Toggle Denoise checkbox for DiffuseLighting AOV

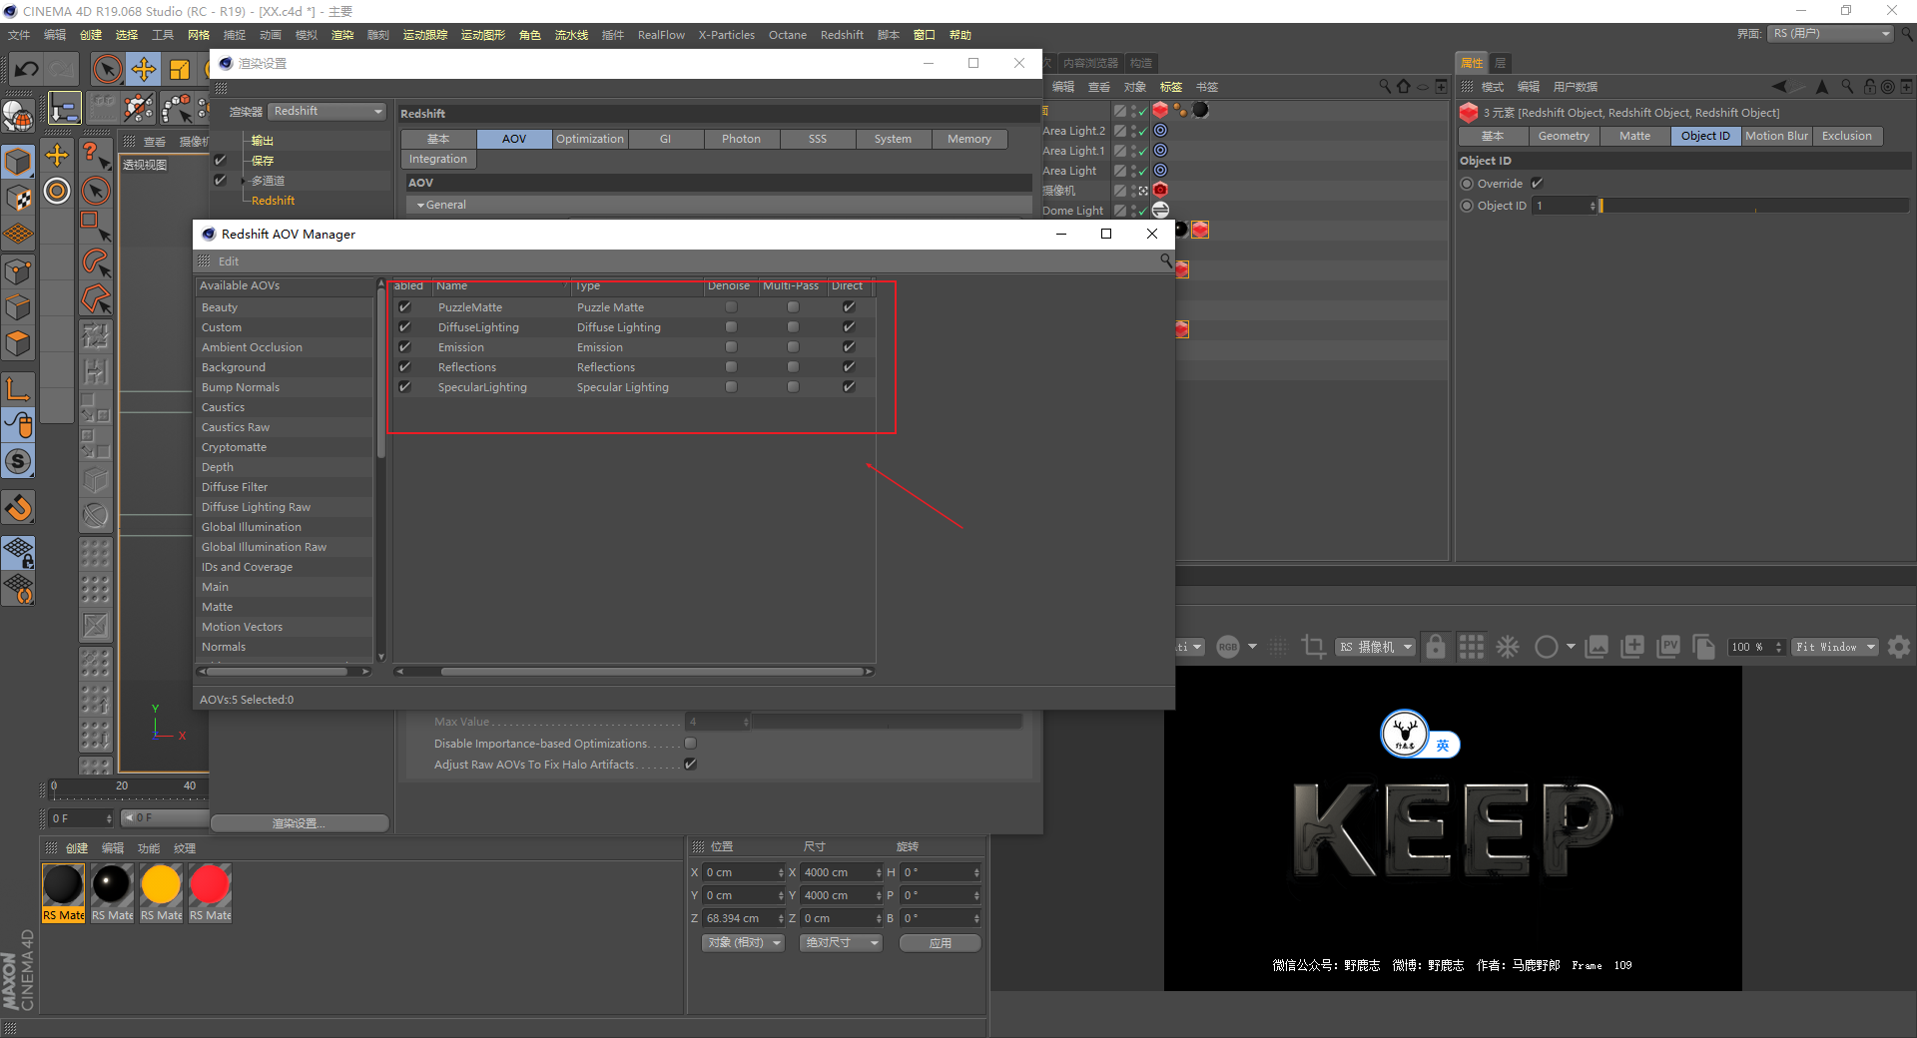pyautogui.click(x=731, y=327)
